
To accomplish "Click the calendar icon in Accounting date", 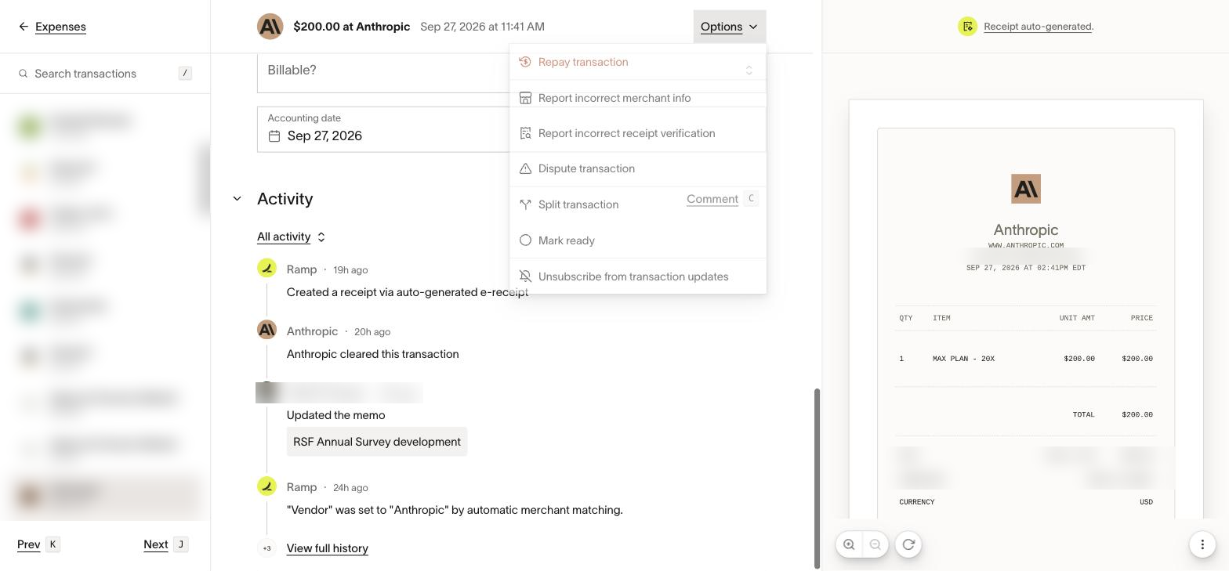I will click(274, 136).
